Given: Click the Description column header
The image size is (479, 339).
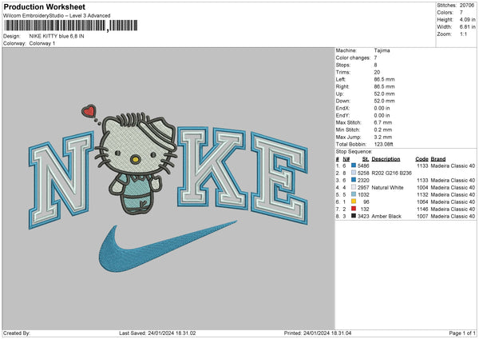Looking at the screenshot, I should pos(386,159).
